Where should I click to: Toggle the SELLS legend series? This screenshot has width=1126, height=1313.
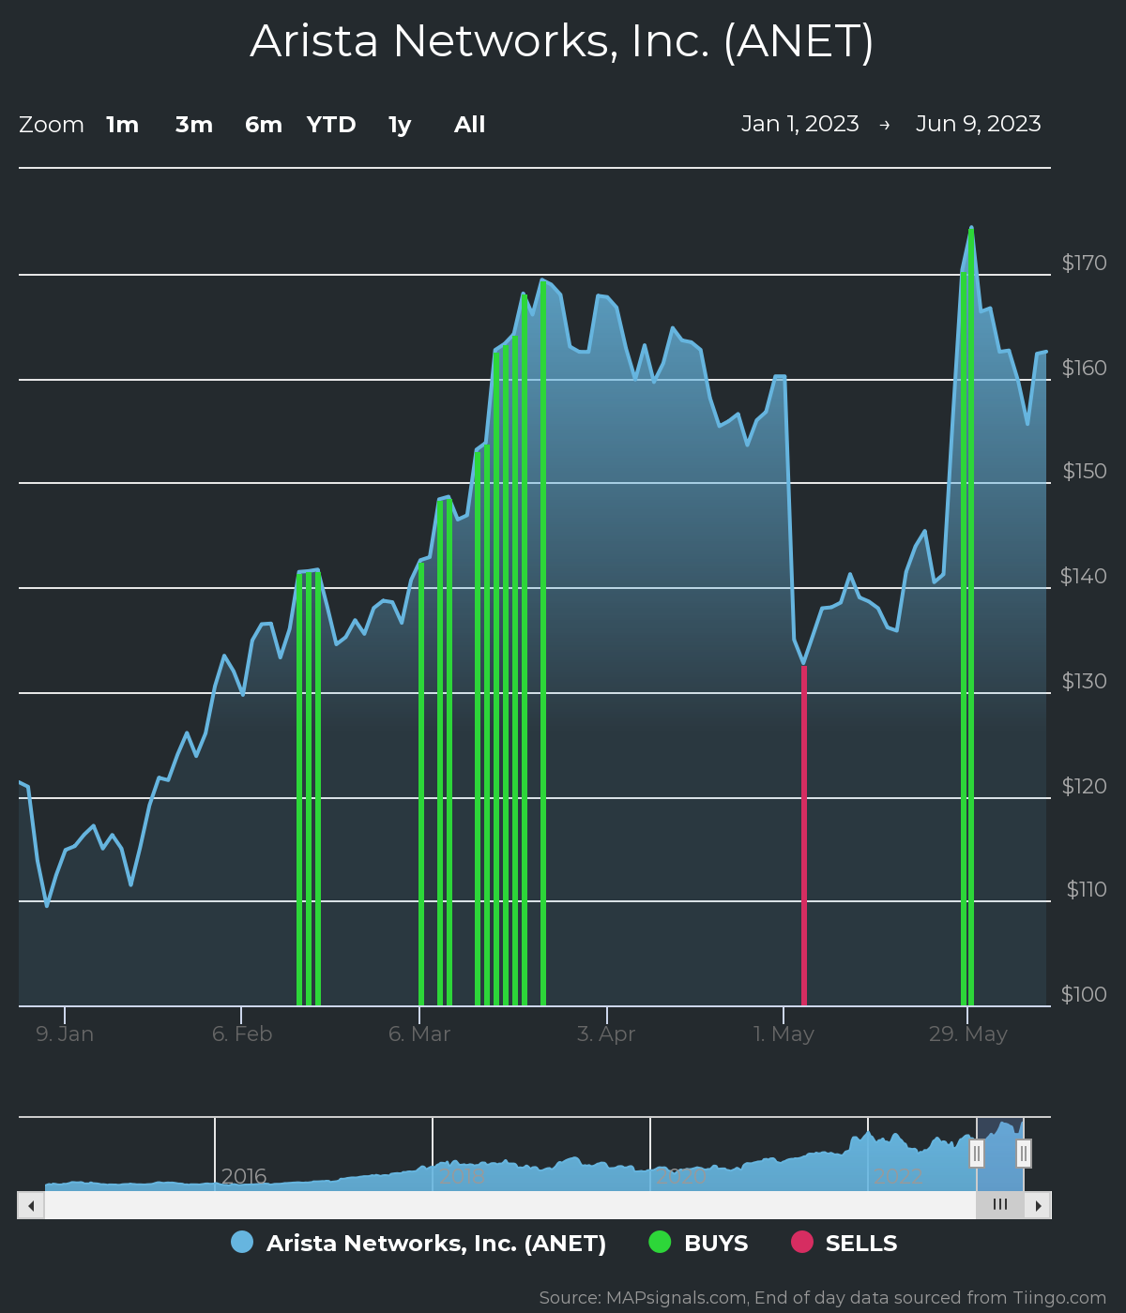844,1243
